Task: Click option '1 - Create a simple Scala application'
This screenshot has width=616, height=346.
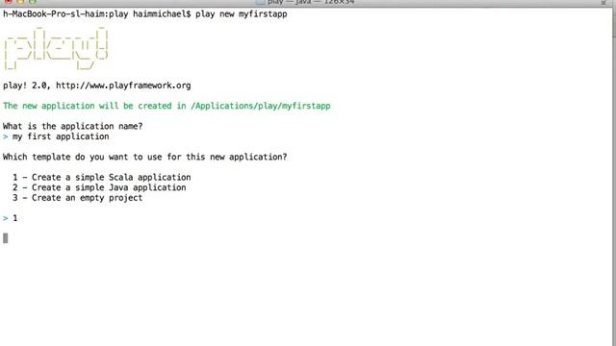Action: tap(101, 177)
